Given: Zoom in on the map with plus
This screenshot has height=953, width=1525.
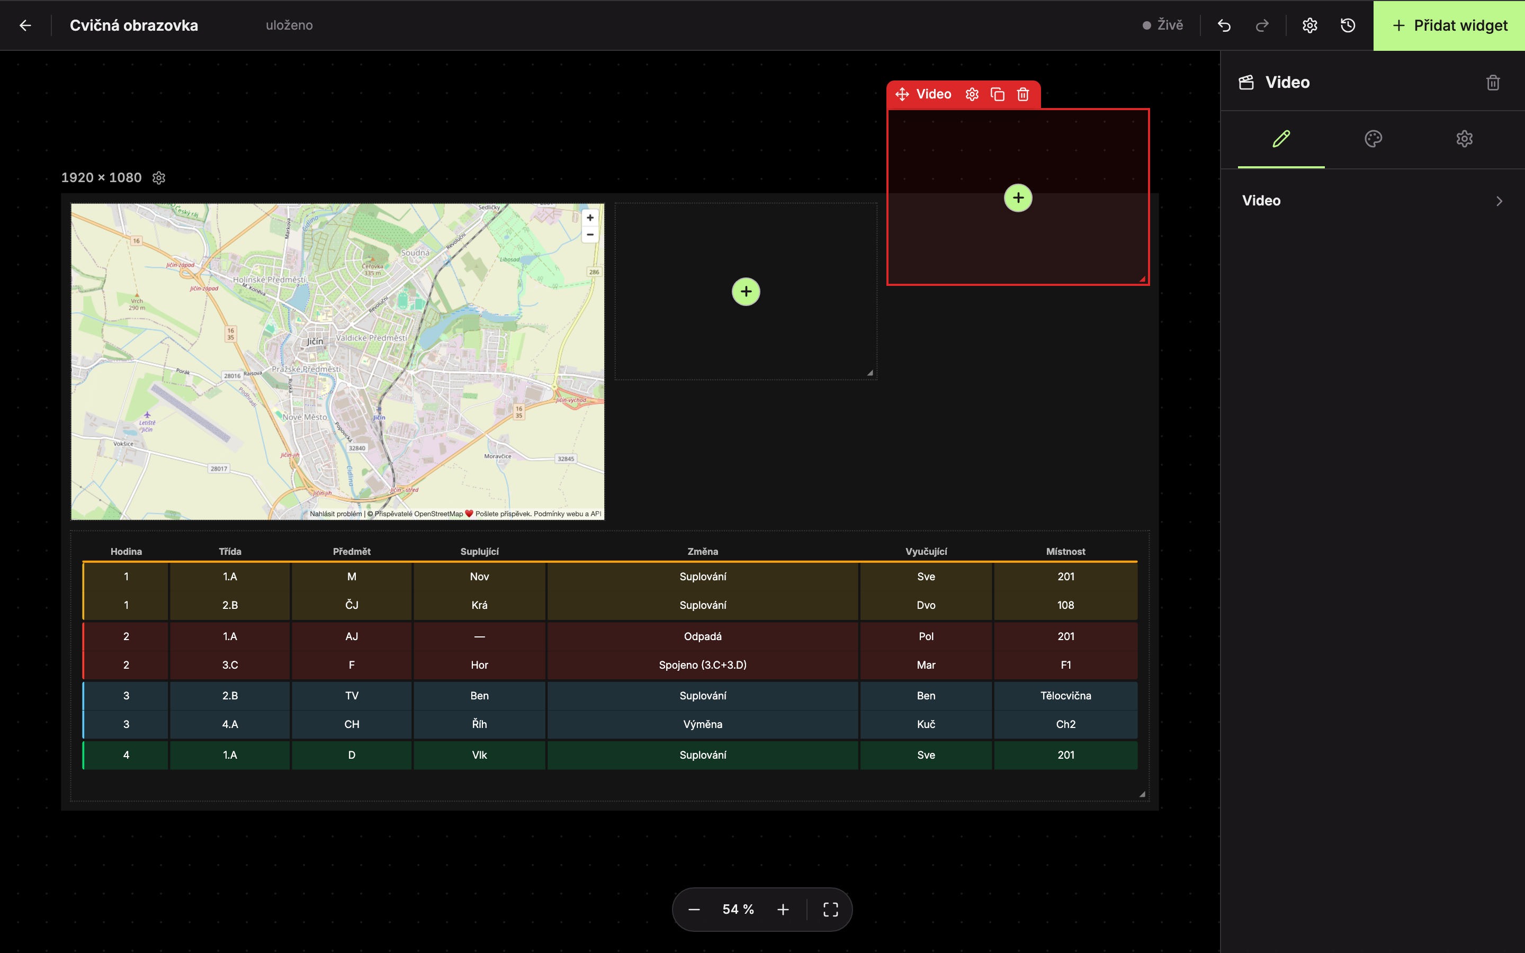Looking at the screenshot, I should pyautogui.click(x=590, y=218).
